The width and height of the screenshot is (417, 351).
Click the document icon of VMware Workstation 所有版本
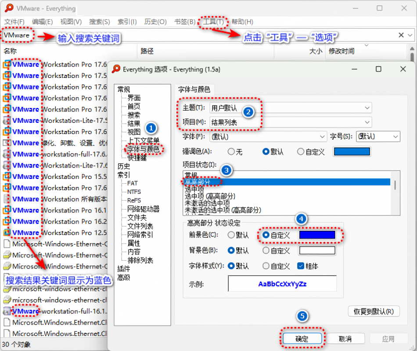[x=7, y=199]
